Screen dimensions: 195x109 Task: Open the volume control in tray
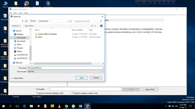pos(176,106)
